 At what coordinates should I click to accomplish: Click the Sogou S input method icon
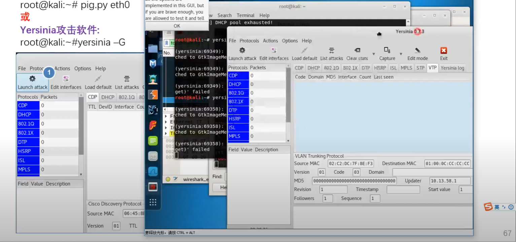click(x=488, y=207)
